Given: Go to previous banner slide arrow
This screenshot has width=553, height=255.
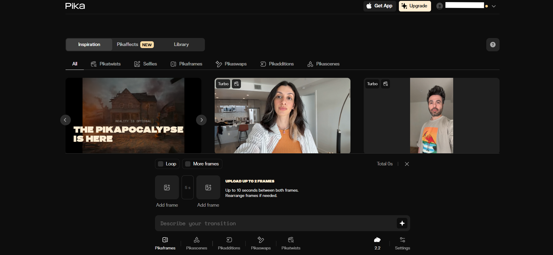Looking at the screenshot, I should point(65,120).
